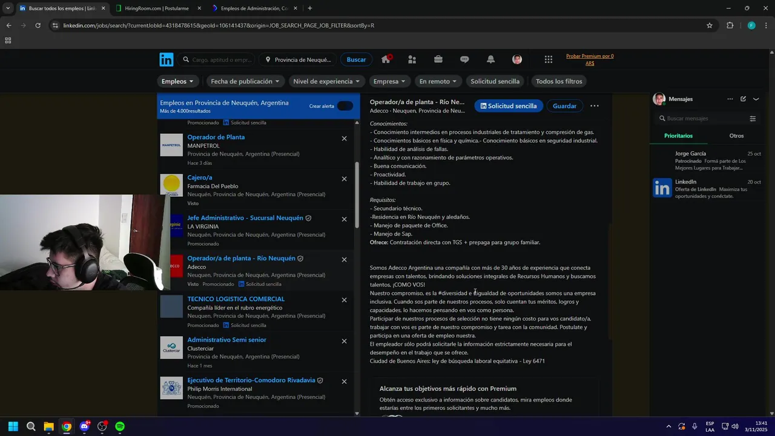Screen dimensions: 775x436
Task: Bookmark this page star icon
Action: click(x=710, y=25)
